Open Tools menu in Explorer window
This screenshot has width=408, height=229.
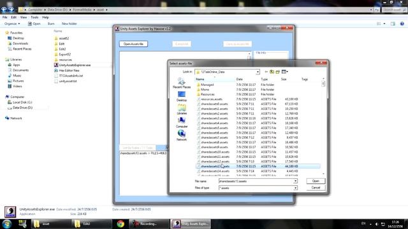[x=34, y=17]
